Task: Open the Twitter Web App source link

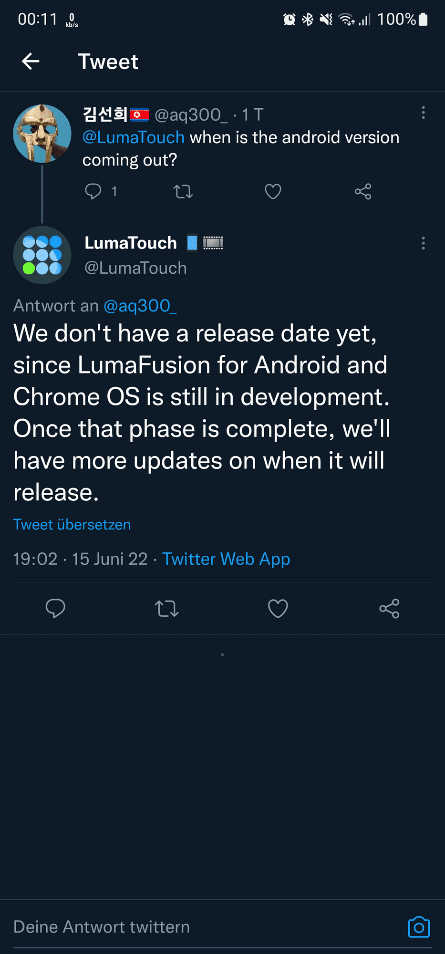Action: 226,559
